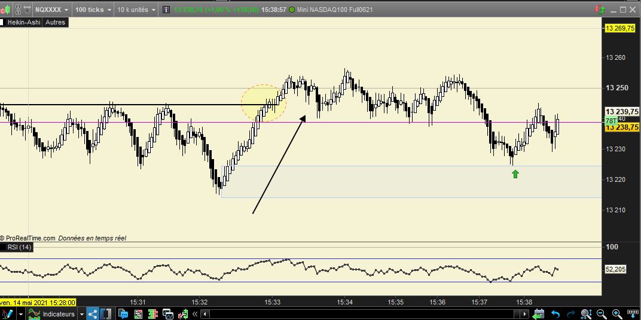Click the 15:36 time axis label
Image resolution: width=641 pixels, height=320 pixels.
click(x=438, y=302)
